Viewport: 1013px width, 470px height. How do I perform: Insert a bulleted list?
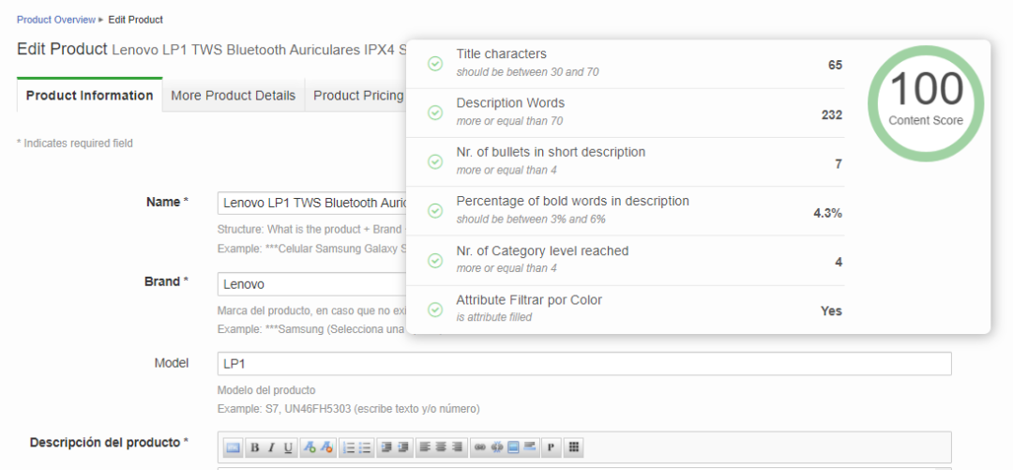(365, 448)
